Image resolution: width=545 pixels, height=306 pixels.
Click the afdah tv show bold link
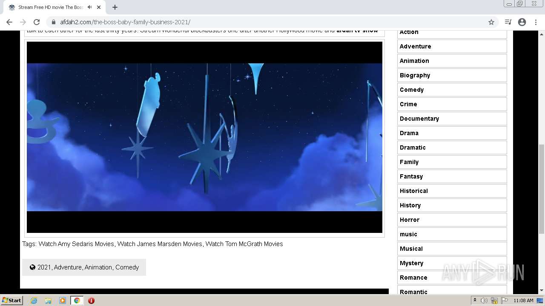[x=357, y=31]
